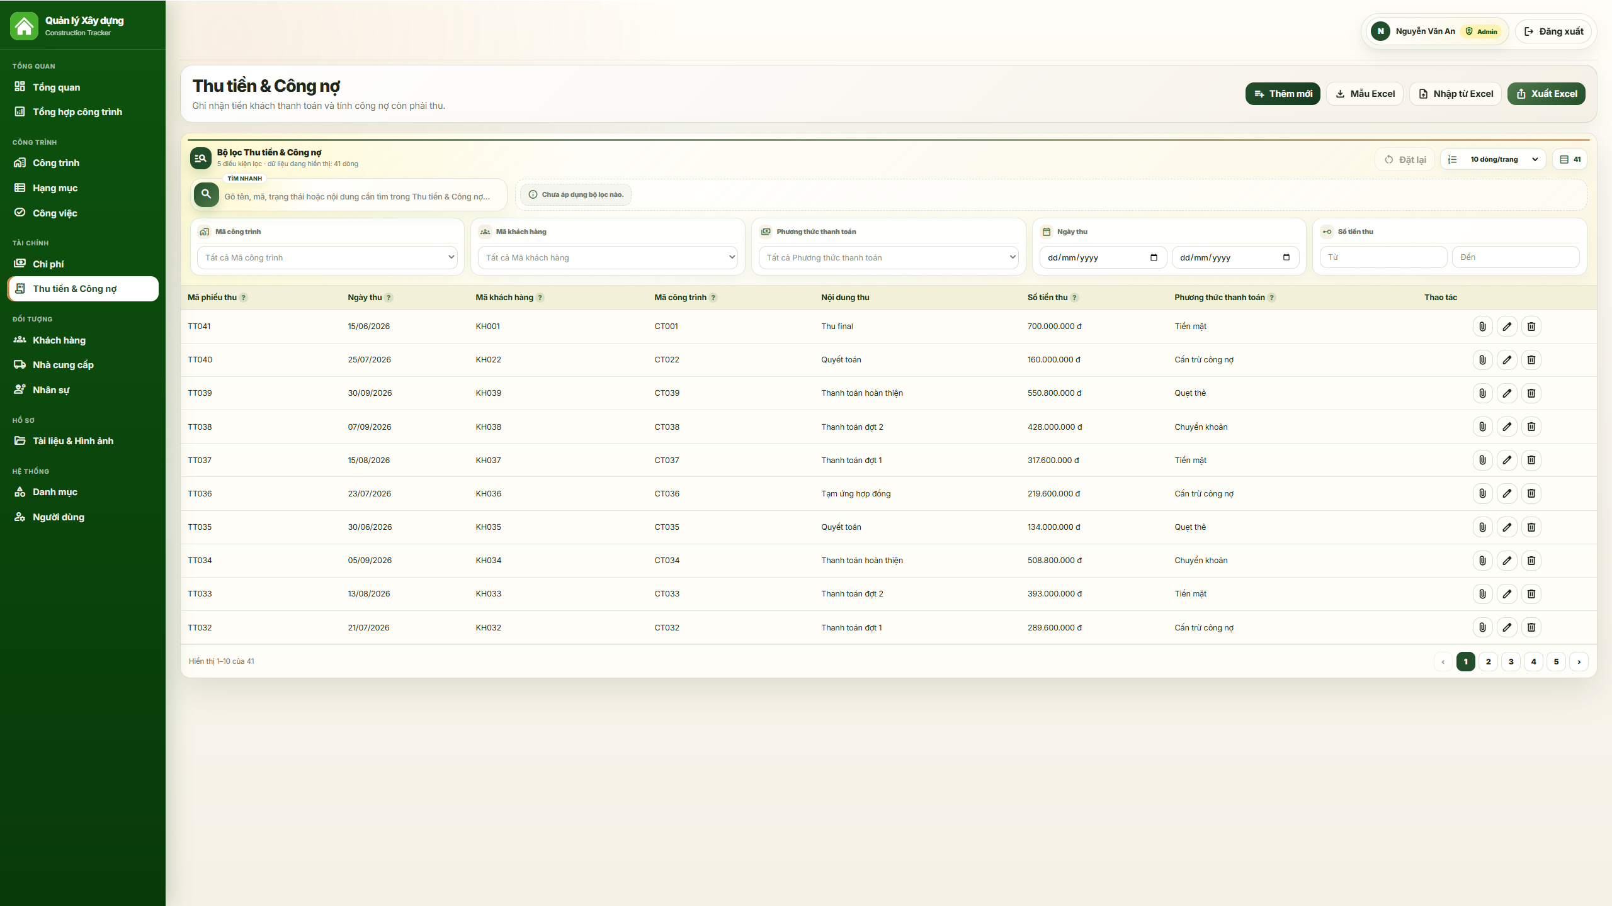The width and height of the screenshot is (1612, 906).
Task: Click help icon next to Mã khách hàng header
Action: click(540, 298)
